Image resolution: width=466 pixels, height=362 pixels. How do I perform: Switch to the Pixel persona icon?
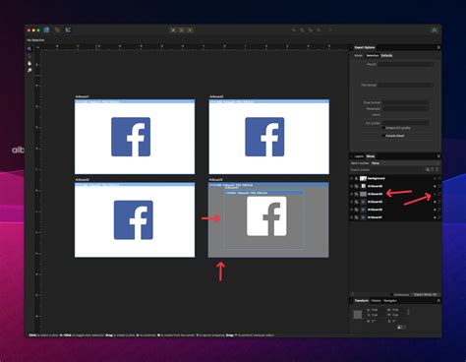pos(57,30)
